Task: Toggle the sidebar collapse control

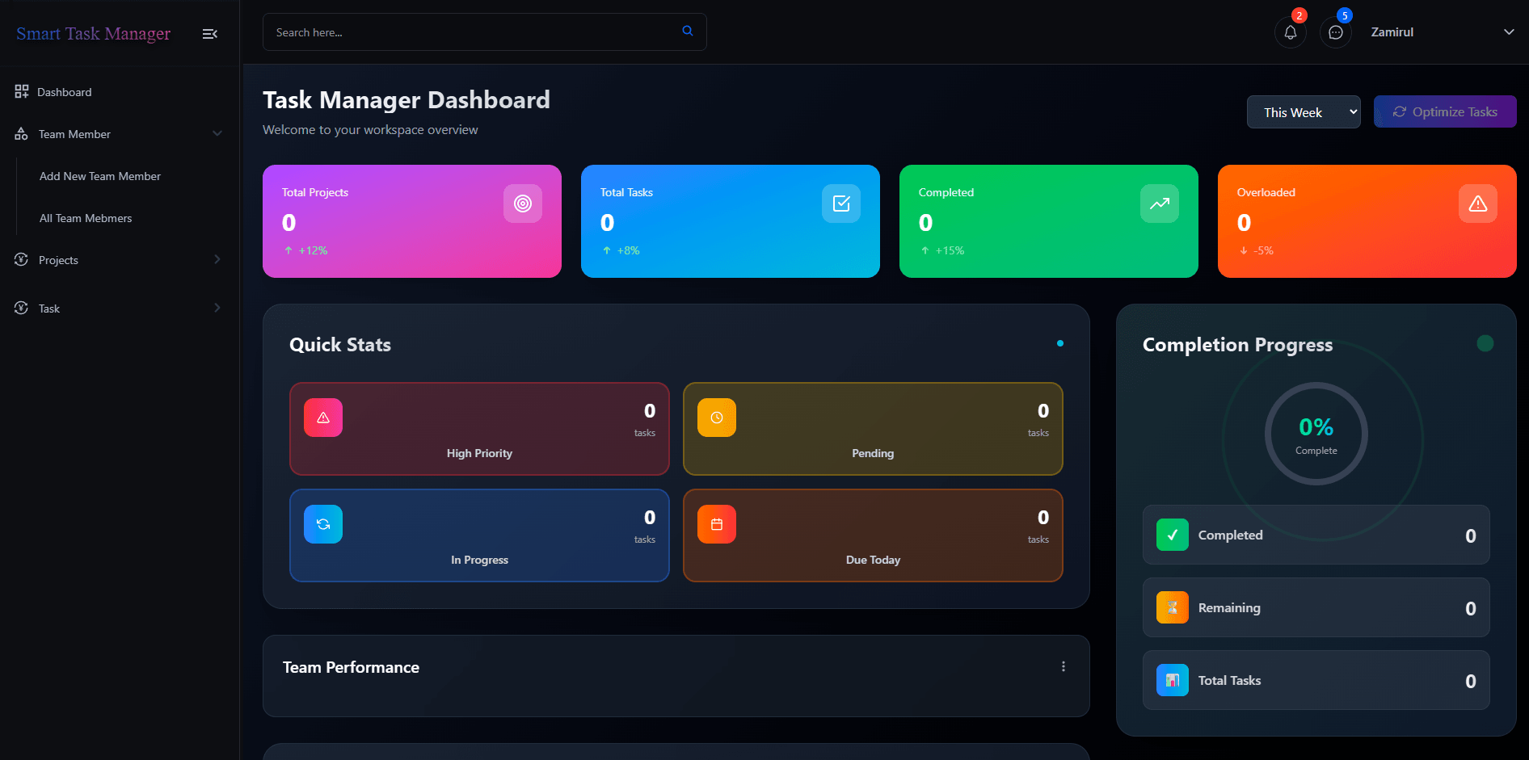Action: [209, 33]
